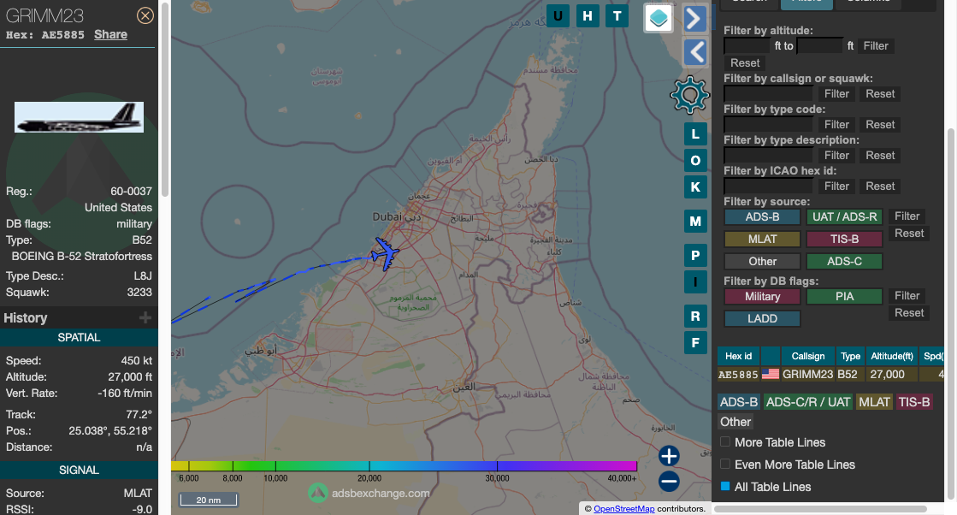Click the maximum altitude filter field
957x515 pixels.
(819, 45)
